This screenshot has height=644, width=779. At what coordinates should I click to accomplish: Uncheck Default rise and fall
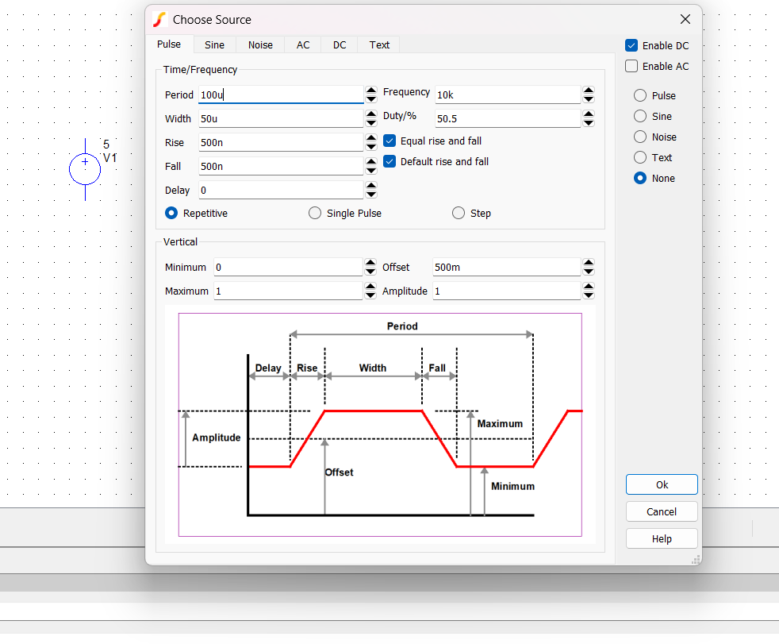point(389,161)
